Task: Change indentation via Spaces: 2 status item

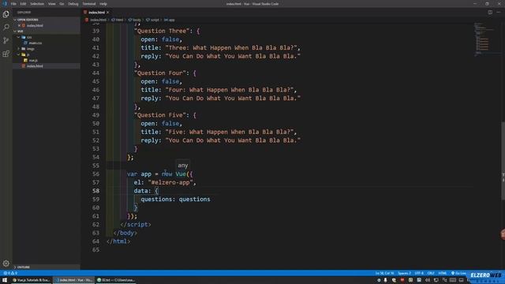Action: pos(404,273)
